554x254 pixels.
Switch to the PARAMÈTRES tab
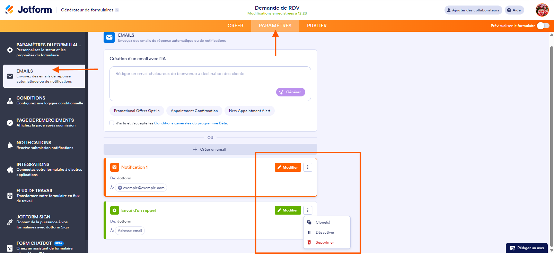click(x=275, y=26)
